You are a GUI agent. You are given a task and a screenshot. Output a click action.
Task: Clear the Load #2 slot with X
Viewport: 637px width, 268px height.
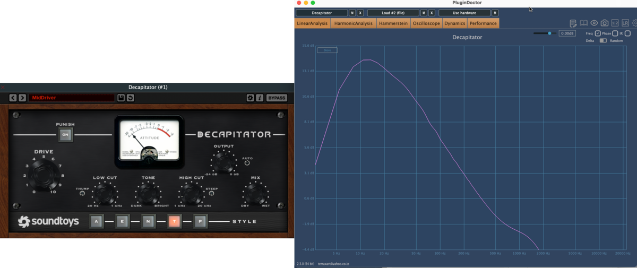pos(432,13)
